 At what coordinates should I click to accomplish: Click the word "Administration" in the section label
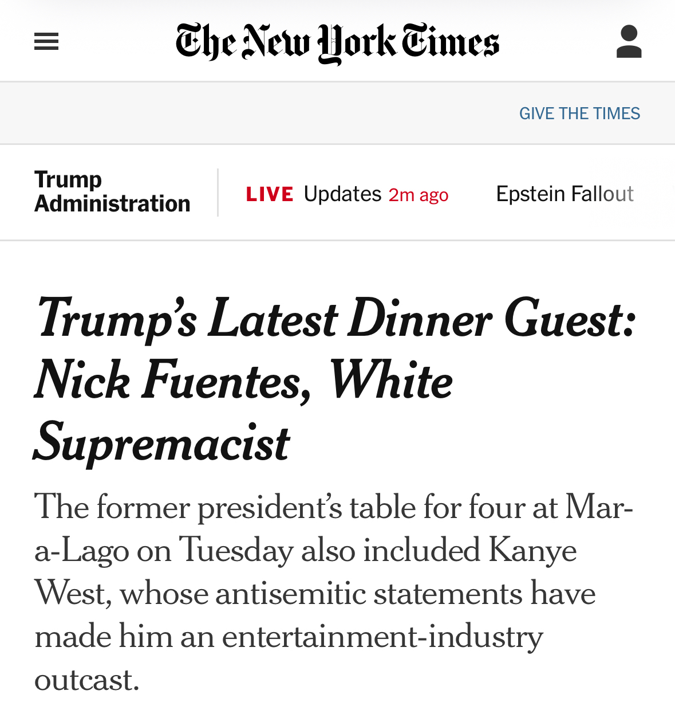[x=112, y=204]
